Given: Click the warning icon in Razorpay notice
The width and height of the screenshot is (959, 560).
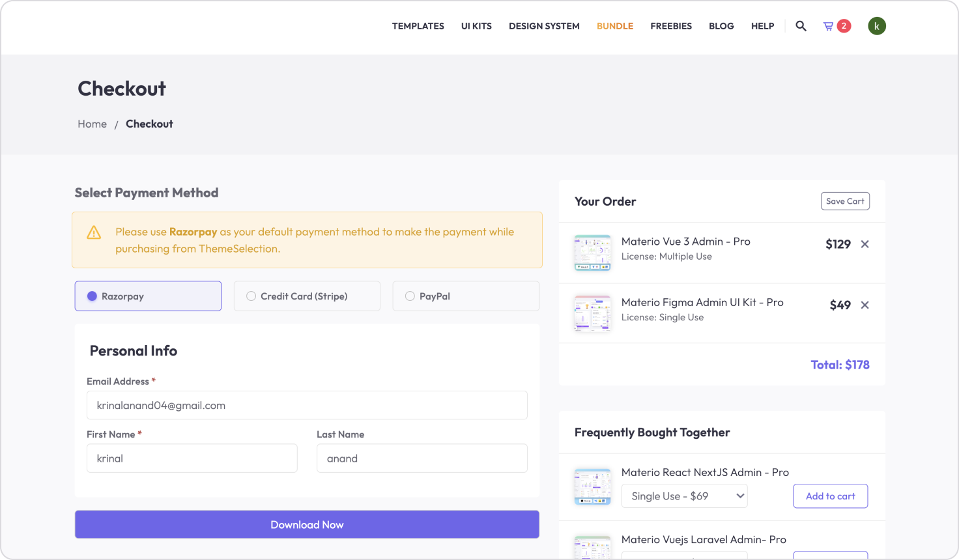Looking at the screenshot, I should (94, 232).
